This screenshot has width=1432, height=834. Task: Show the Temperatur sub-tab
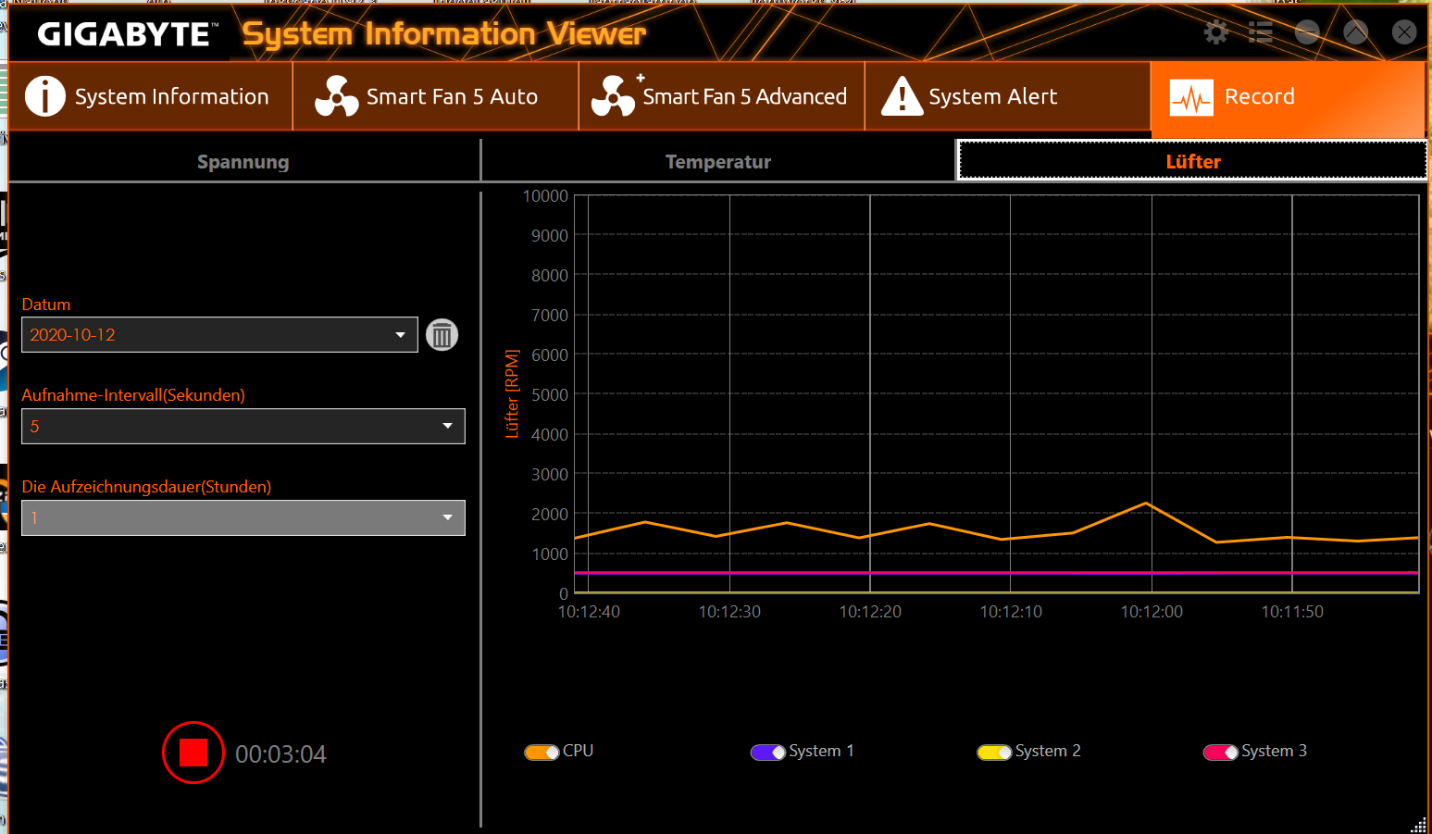click(x=718, y=162)
